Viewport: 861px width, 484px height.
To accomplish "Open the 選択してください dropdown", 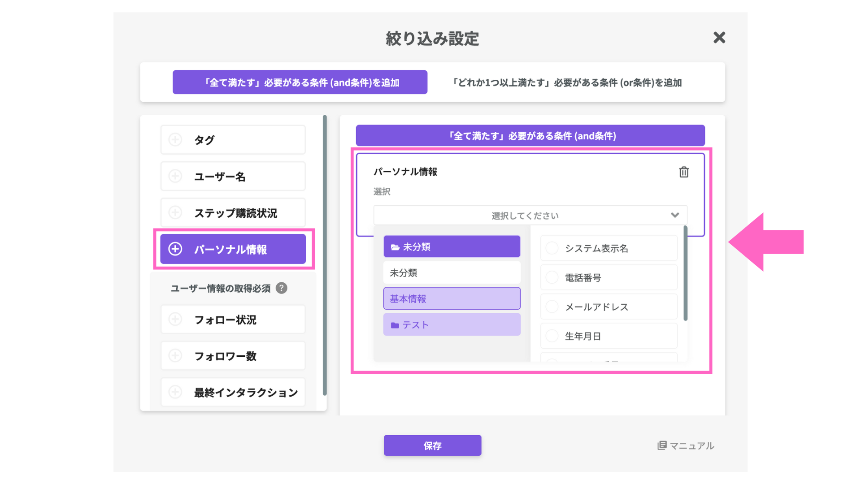I will point(530,216).
